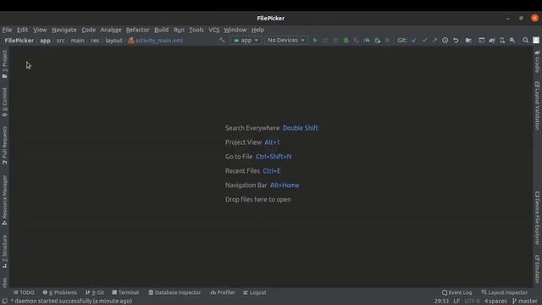Open the Commit tool window tab
The image size is (542, 305).
coord(4,102)
